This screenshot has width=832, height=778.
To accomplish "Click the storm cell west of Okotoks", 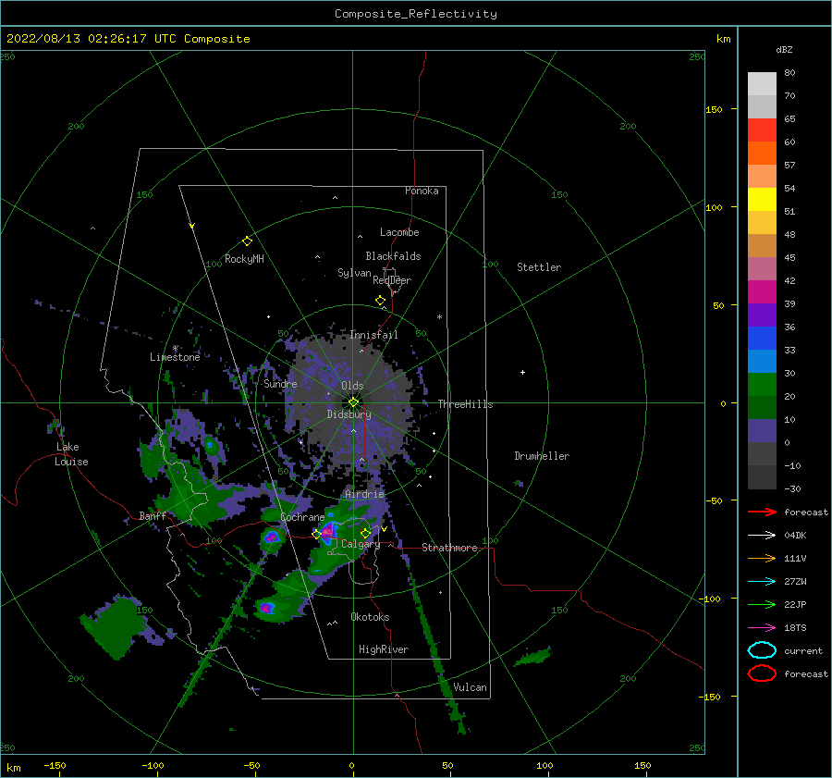I will [266, 608].
